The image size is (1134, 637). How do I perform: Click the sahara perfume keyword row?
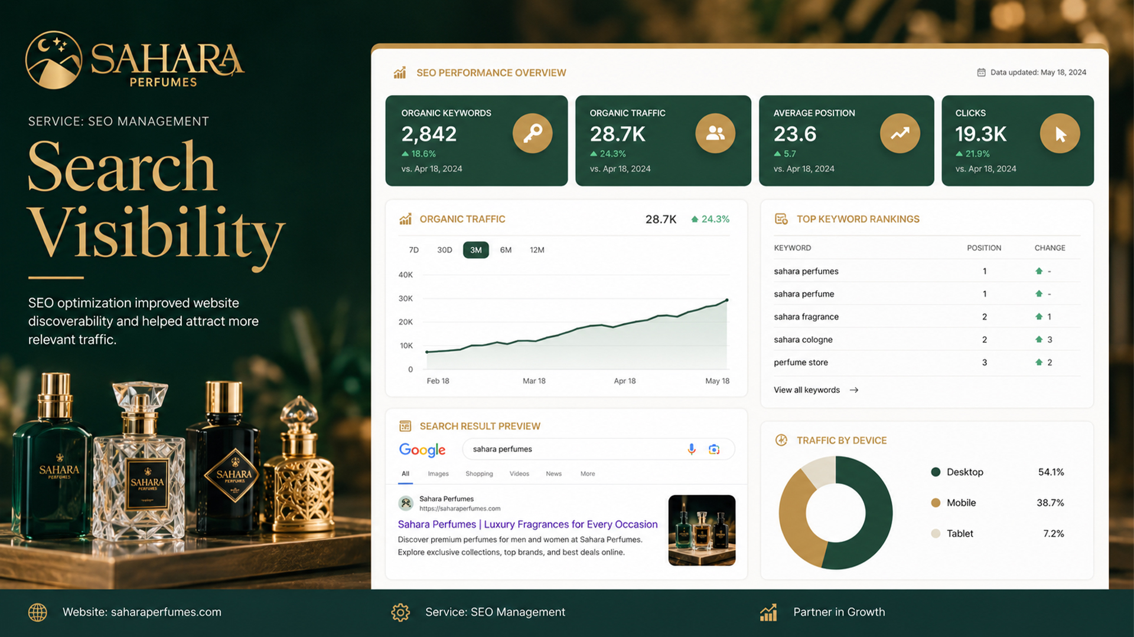(927, 294)
